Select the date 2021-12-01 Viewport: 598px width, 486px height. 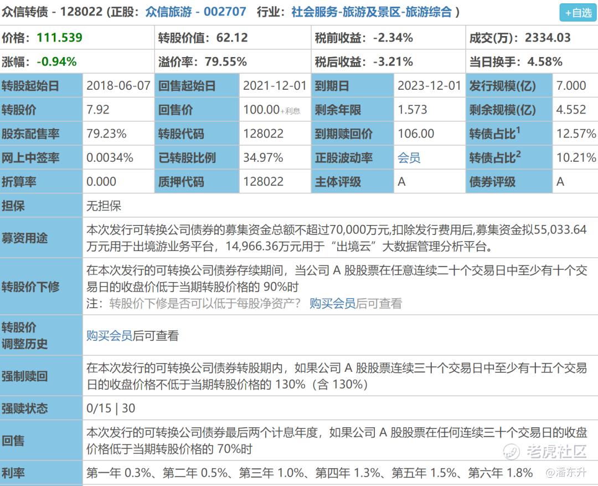click(x=275, y=85)
